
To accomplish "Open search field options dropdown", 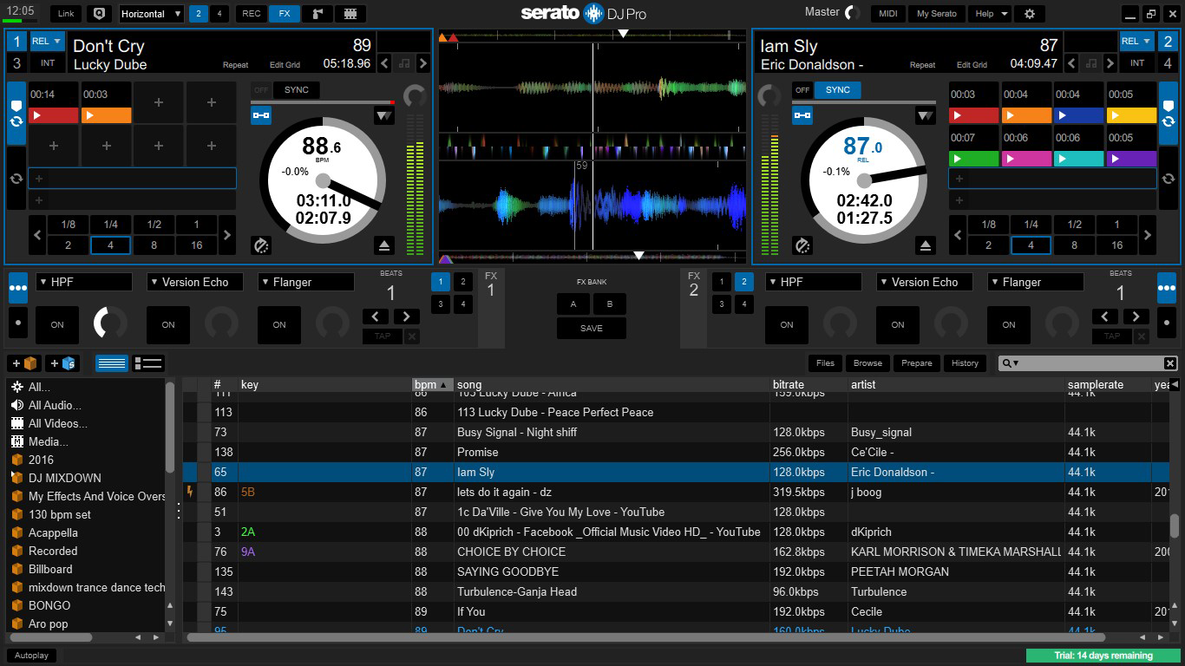I will pos(1011,363).
